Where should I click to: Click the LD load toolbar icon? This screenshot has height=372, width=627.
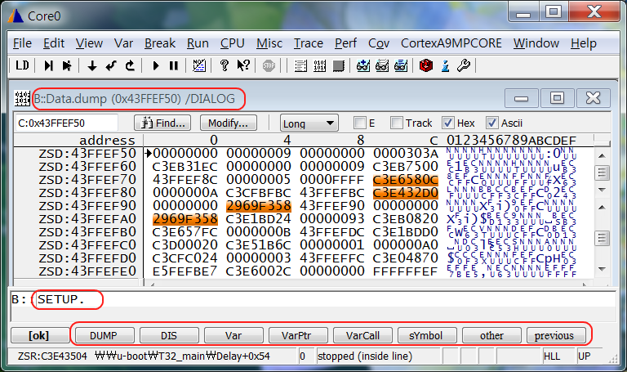tap(22, 65)
